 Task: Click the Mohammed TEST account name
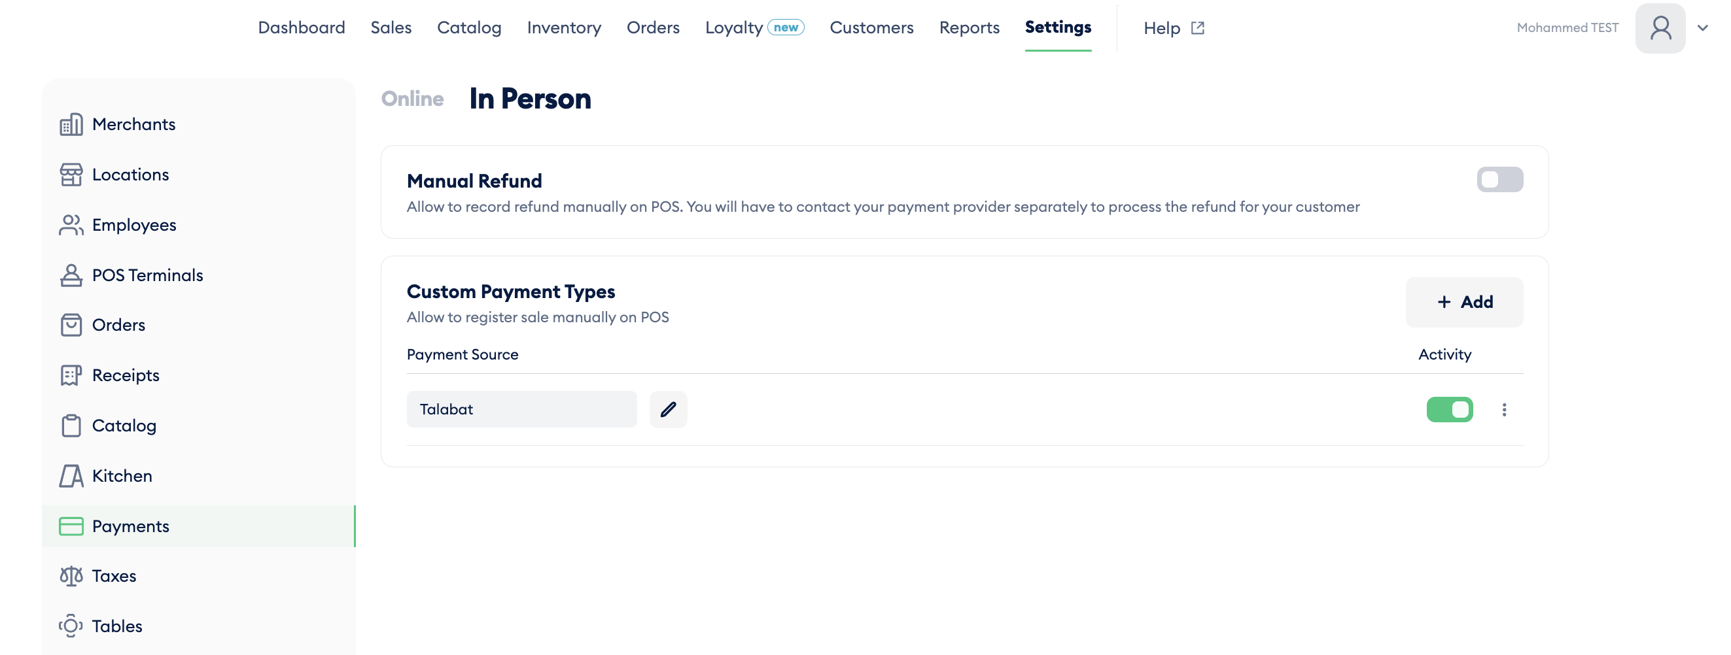click(1567, 27)
